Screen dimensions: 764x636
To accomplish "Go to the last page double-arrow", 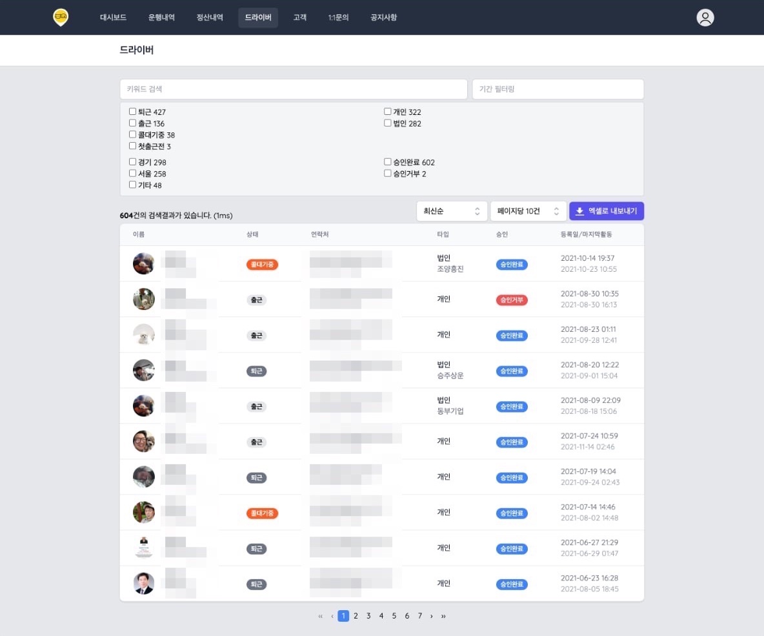I will [443, 616].
